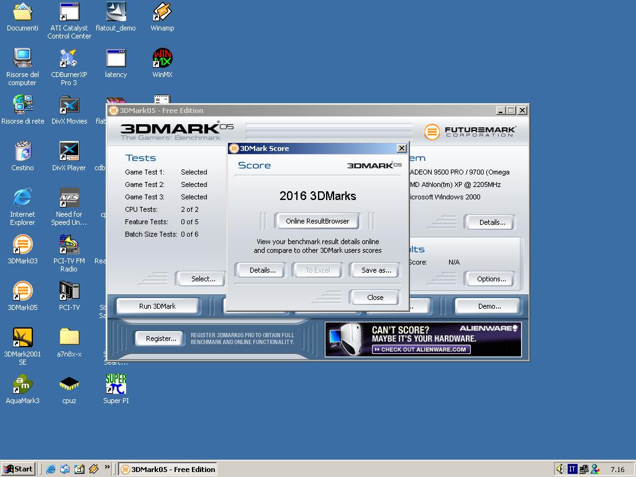Open the Start menu

(x=18, y=470)
